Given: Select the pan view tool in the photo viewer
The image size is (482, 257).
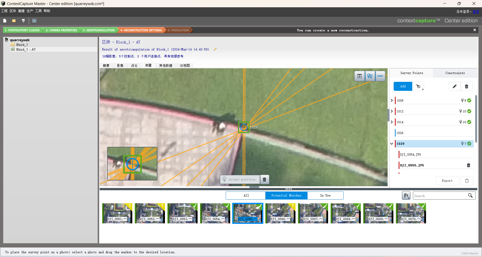Looking at the screenshot, I should (359, 76).
